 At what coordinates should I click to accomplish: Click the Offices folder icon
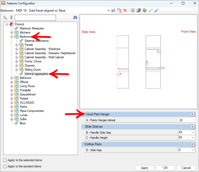coord(16,82)
